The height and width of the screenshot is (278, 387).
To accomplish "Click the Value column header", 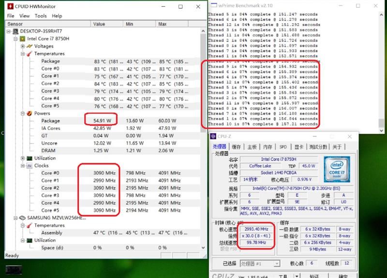I will (107, 24).
